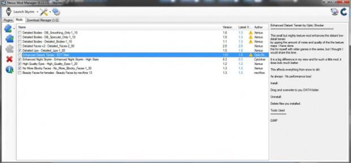
Task: Sort the list by Name column header
Action: point(22,27)
